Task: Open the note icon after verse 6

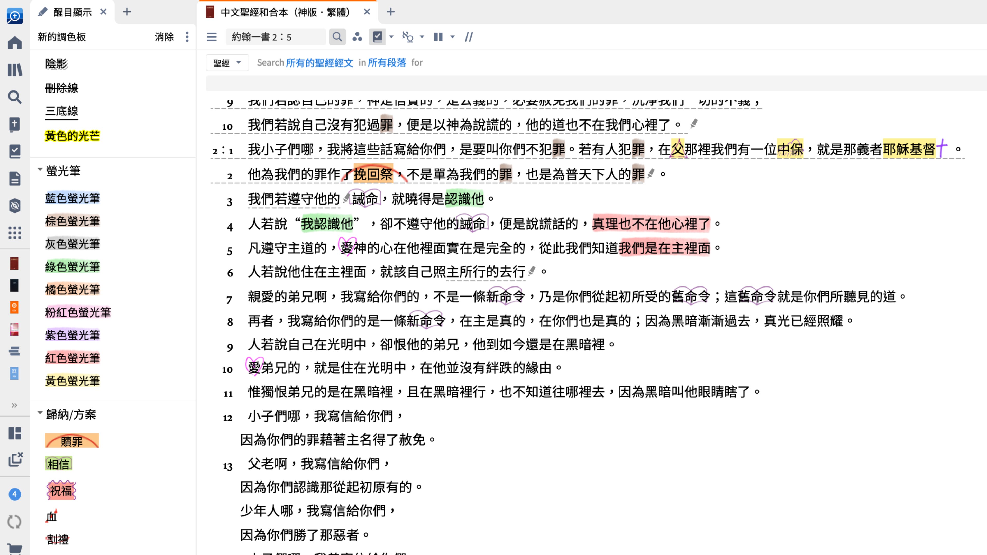Action: tap(532, 271)
